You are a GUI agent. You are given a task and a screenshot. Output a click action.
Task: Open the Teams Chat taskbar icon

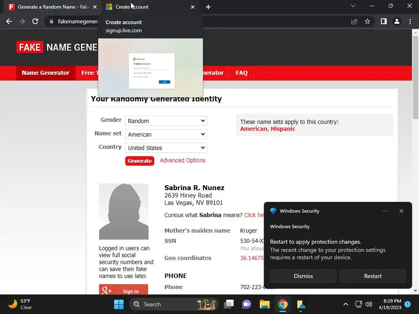point(246,304)
